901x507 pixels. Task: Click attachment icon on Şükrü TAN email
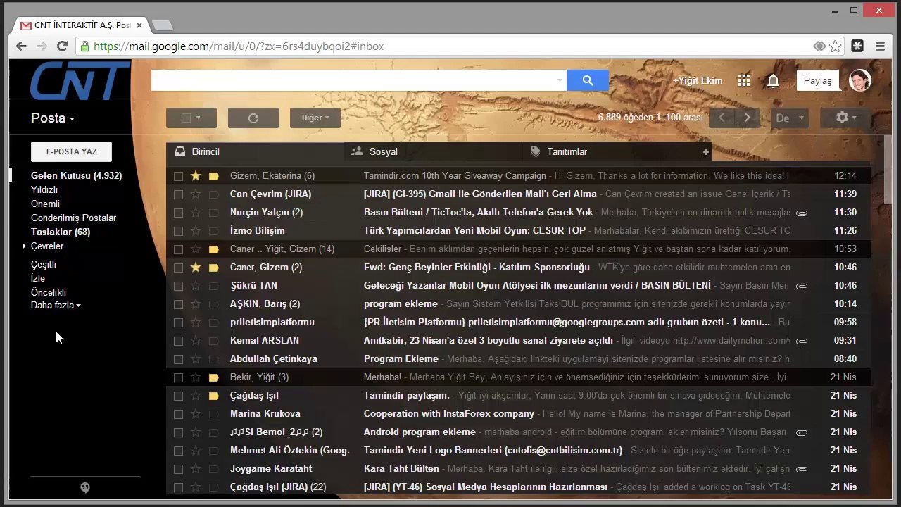pyautogui.click(x=801, y=286)
